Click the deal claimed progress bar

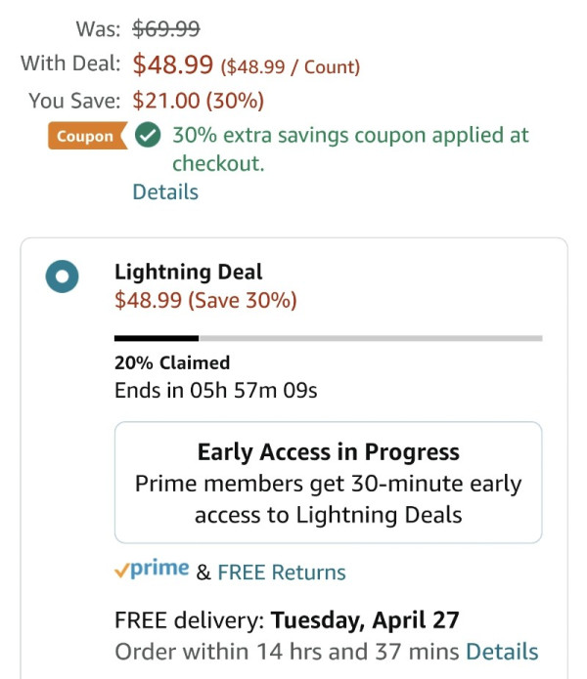click(328, 338)
